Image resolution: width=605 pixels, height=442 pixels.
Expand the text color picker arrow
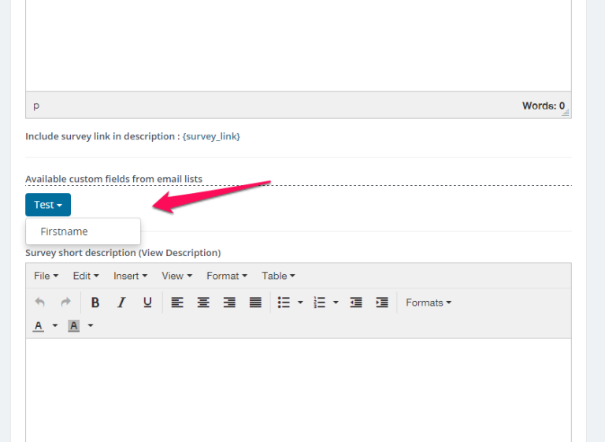click(55, 325)
